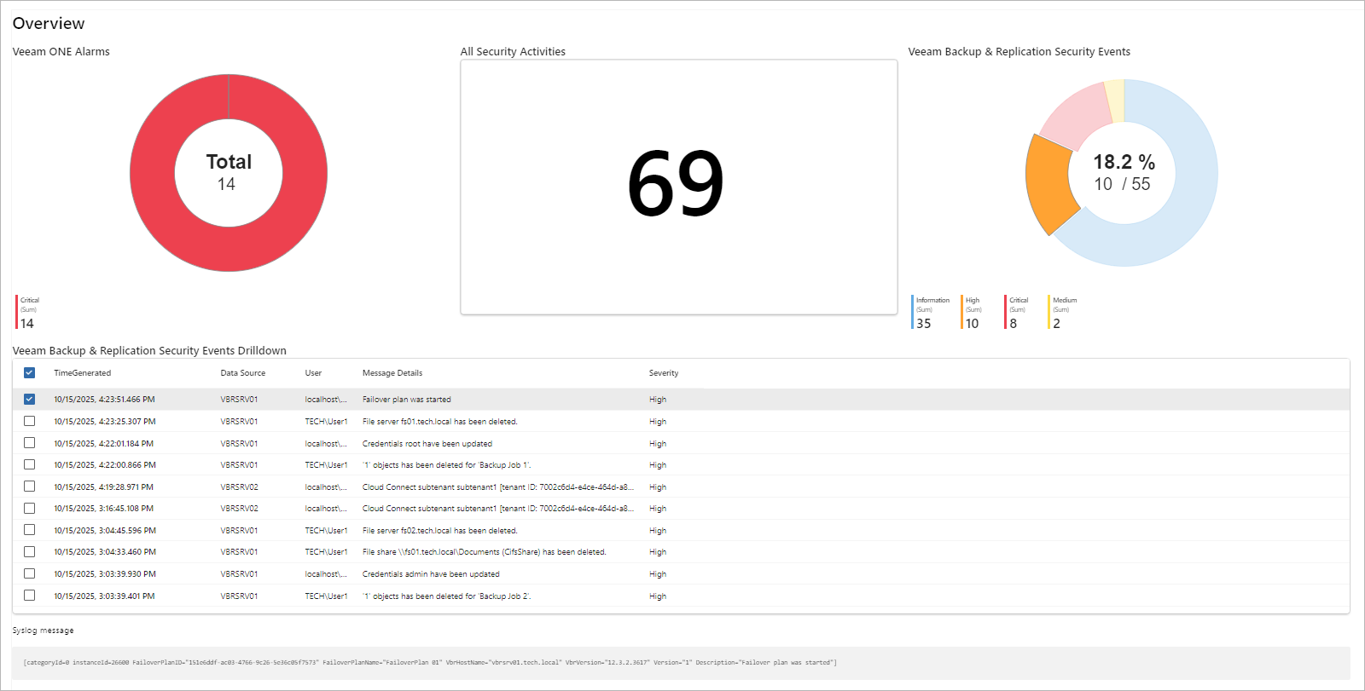Tick the checkbox for the 'Backup Job 2' row
This screenshot has height=691, width=1365.
29,596
